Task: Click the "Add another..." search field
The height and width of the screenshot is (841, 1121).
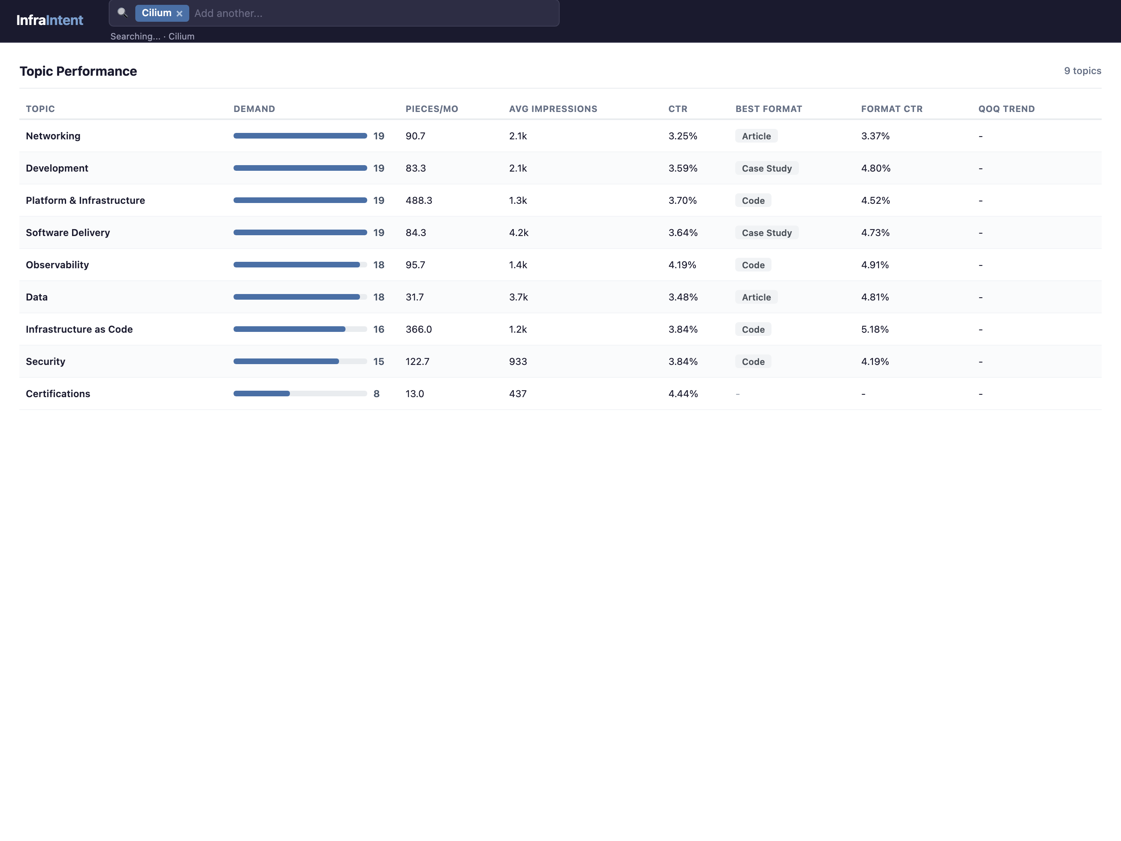Action: point(304,13)
